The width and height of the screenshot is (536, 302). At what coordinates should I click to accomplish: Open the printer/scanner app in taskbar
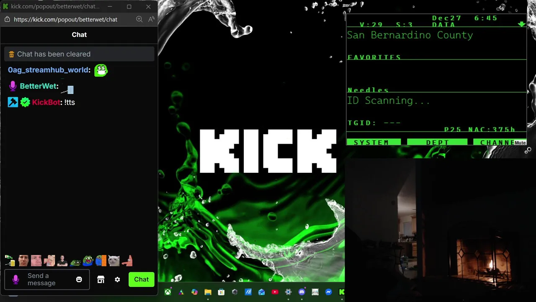315,292
